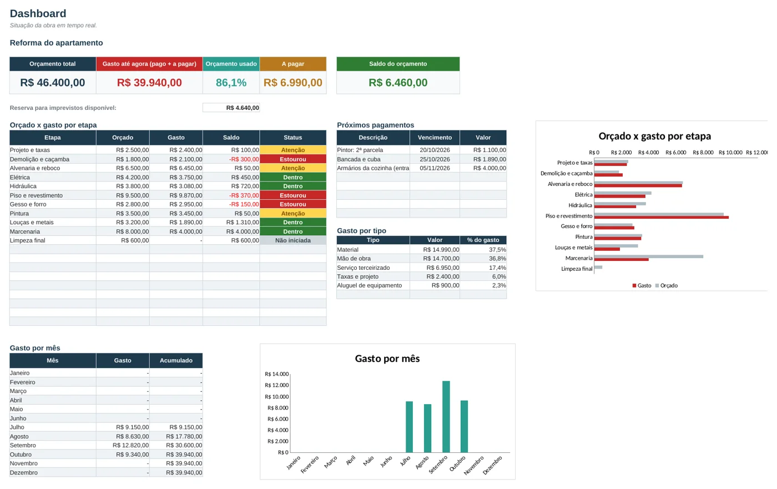Click the Material row in Gasto por tipo

pyautogui.click(x=421, y=250)
